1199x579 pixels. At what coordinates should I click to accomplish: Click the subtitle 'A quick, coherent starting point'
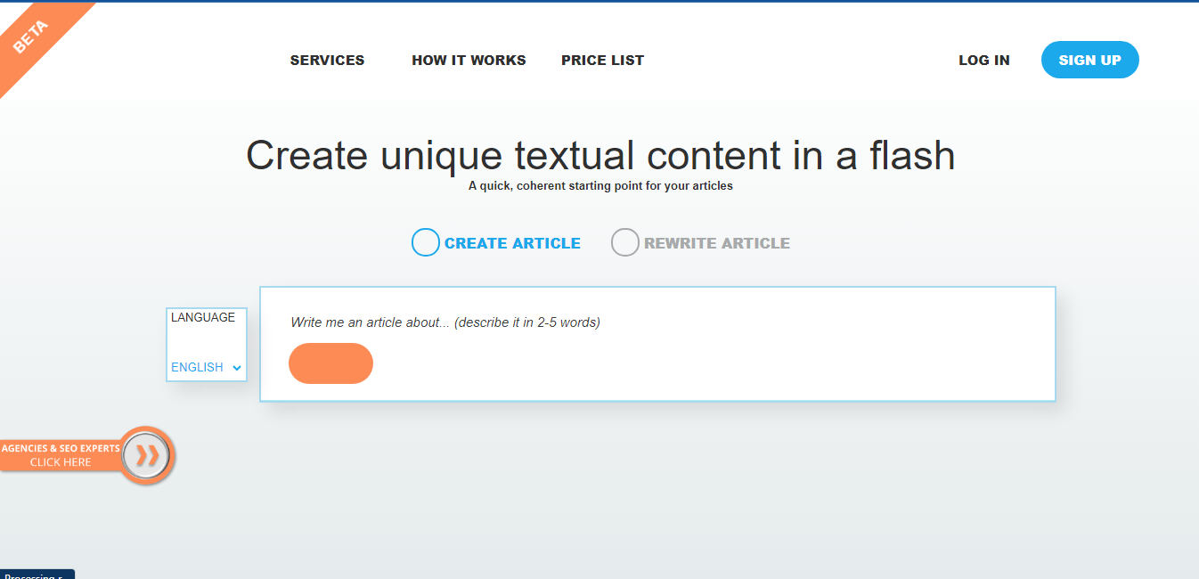coord(600,186)
